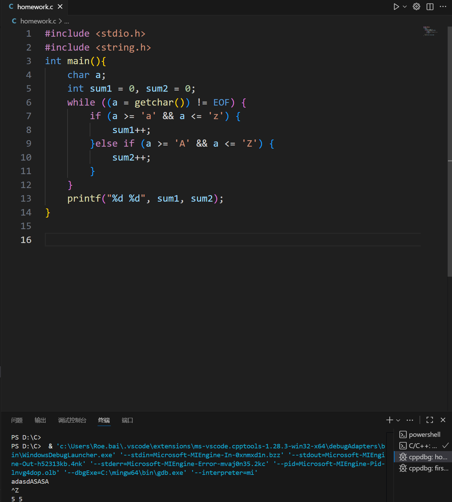Image resolution: width=452 pixels, height=502 pixels.
Task: Click the checkmark on C/C++ terminal entry
Action: 446,445
